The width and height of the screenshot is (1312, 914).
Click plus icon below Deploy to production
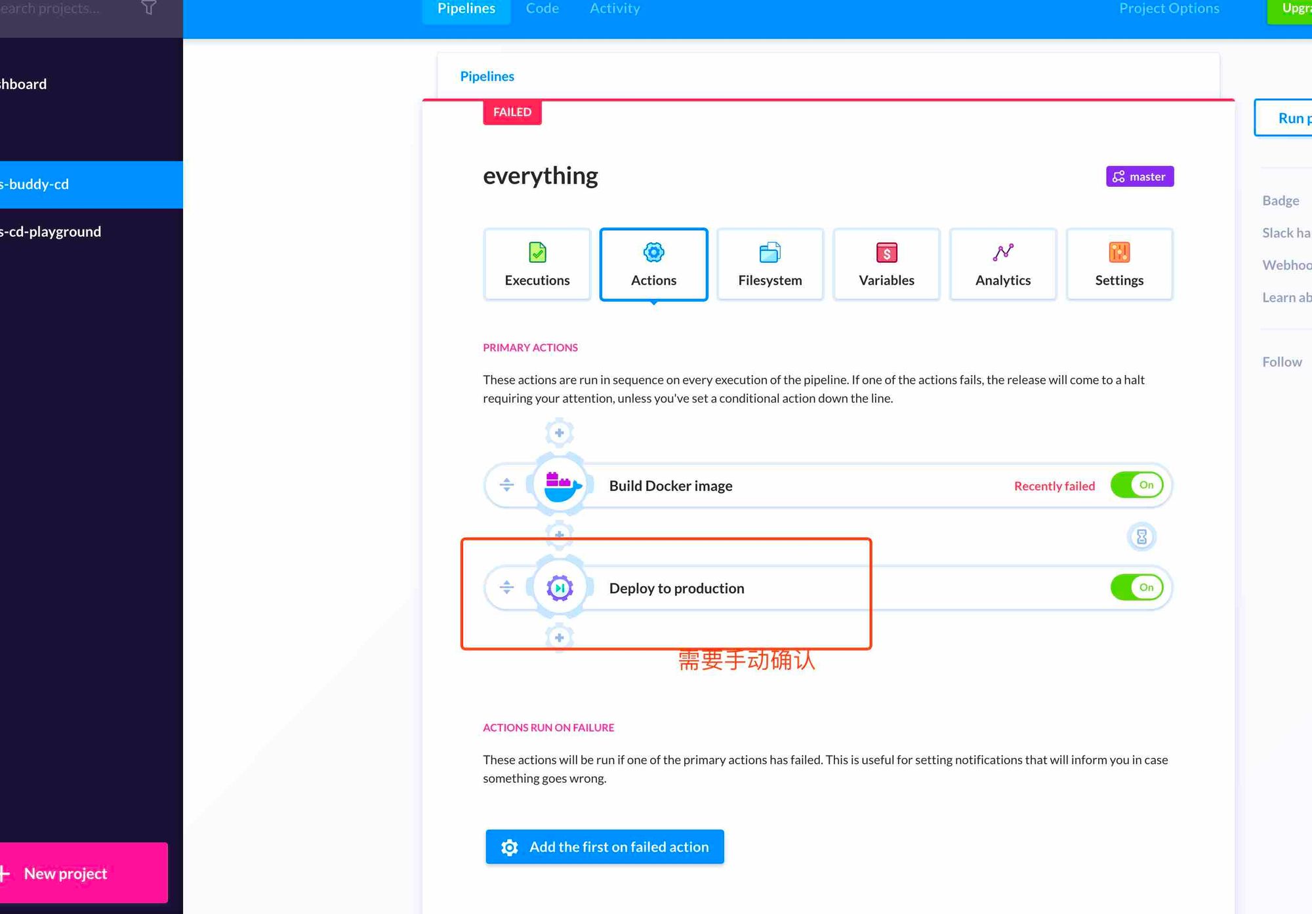click(x=559, y=637)
